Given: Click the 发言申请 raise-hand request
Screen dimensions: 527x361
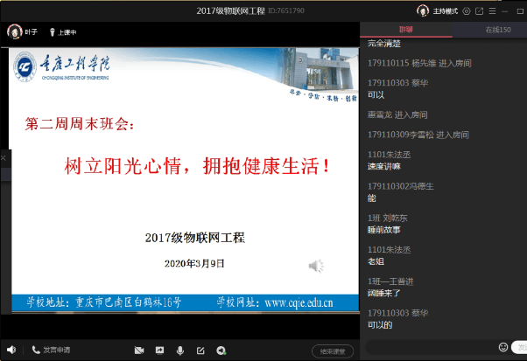Looking at the screenshot, I should [54, 350].
